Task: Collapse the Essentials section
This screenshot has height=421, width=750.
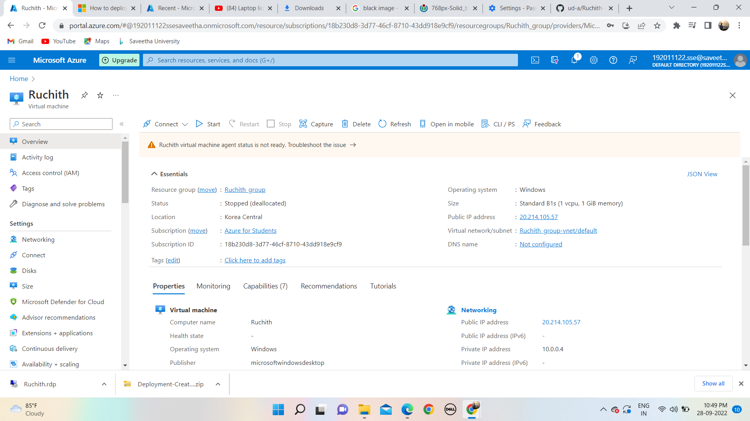Action: point(154,174)
